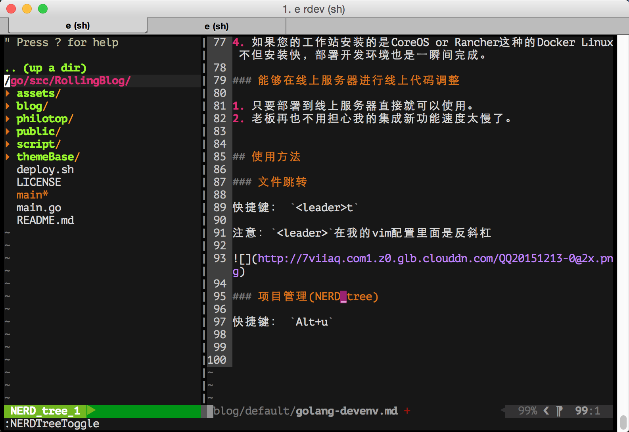Click the red plus modified indicator
This screenshot has height=432, width=629.
(x=407, y=411)
